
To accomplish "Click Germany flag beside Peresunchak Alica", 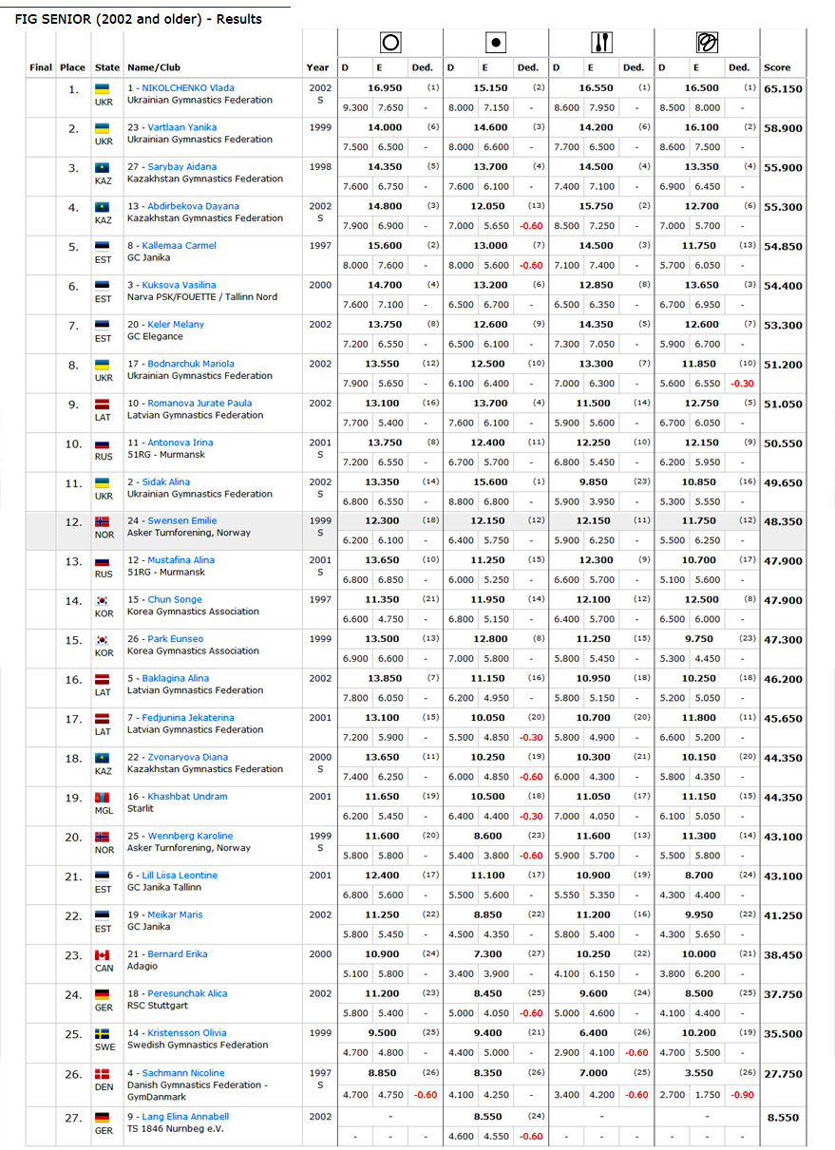I will [102, 994].
